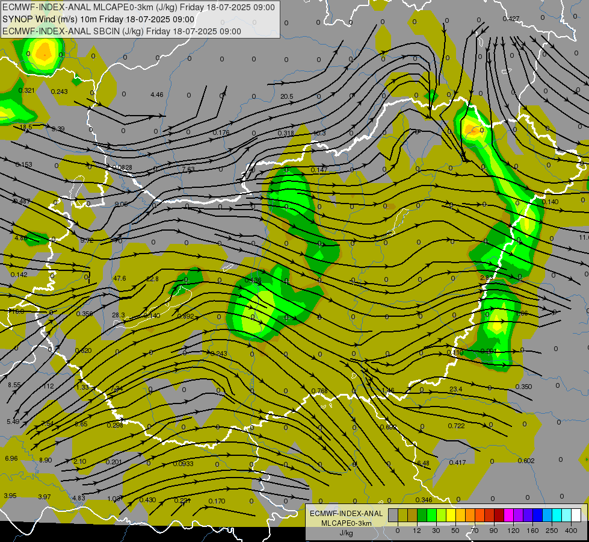Click the map value 10.3

(x=319, y=133)
